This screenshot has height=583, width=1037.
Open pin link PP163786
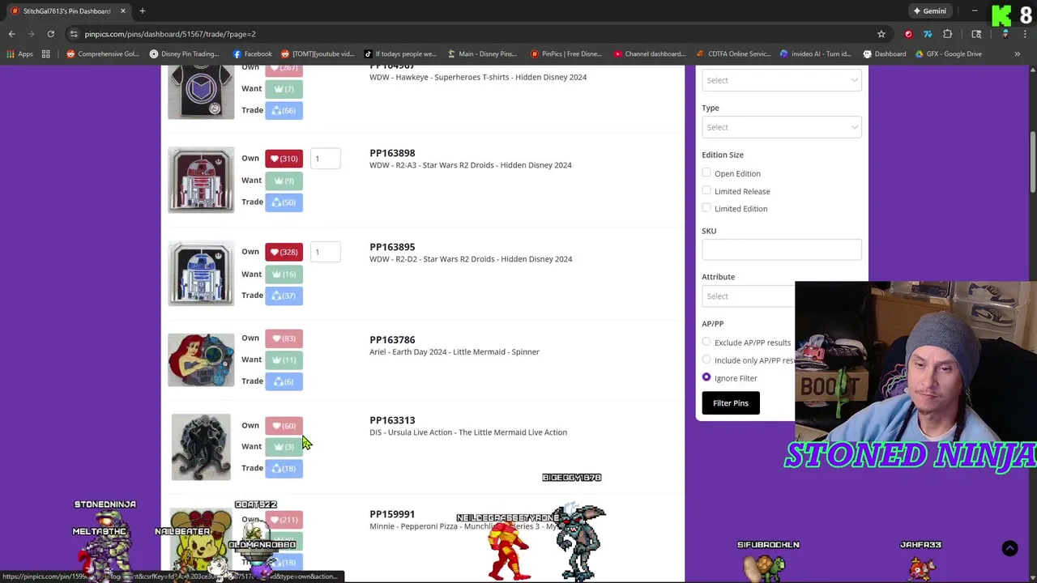[x=392, y=340]
